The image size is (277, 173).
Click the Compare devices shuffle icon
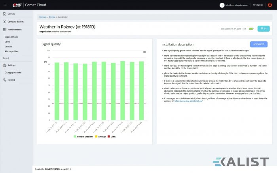[x=4, y=22]
